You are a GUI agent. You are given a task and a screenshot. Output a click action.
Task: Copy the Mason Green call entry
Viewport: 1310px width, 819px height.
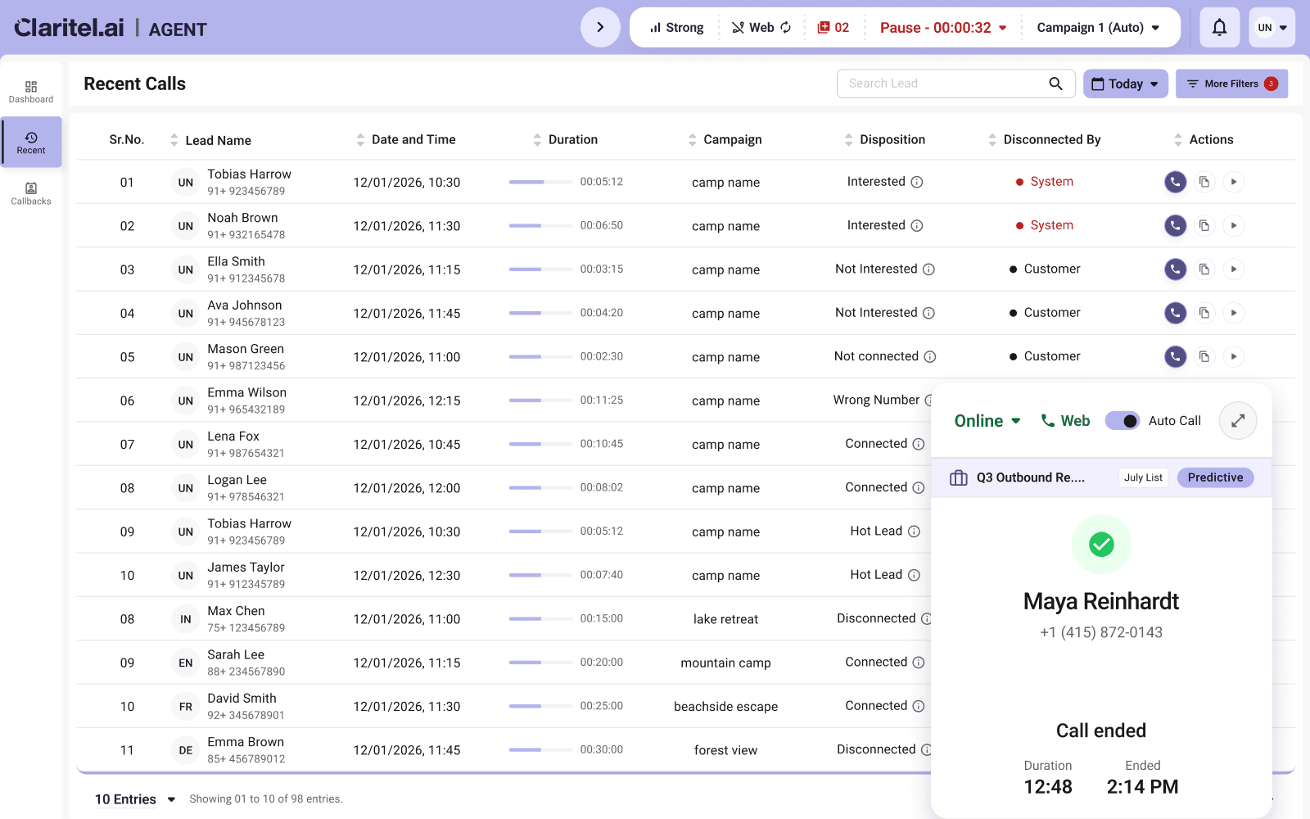(x=1204, y=356)
